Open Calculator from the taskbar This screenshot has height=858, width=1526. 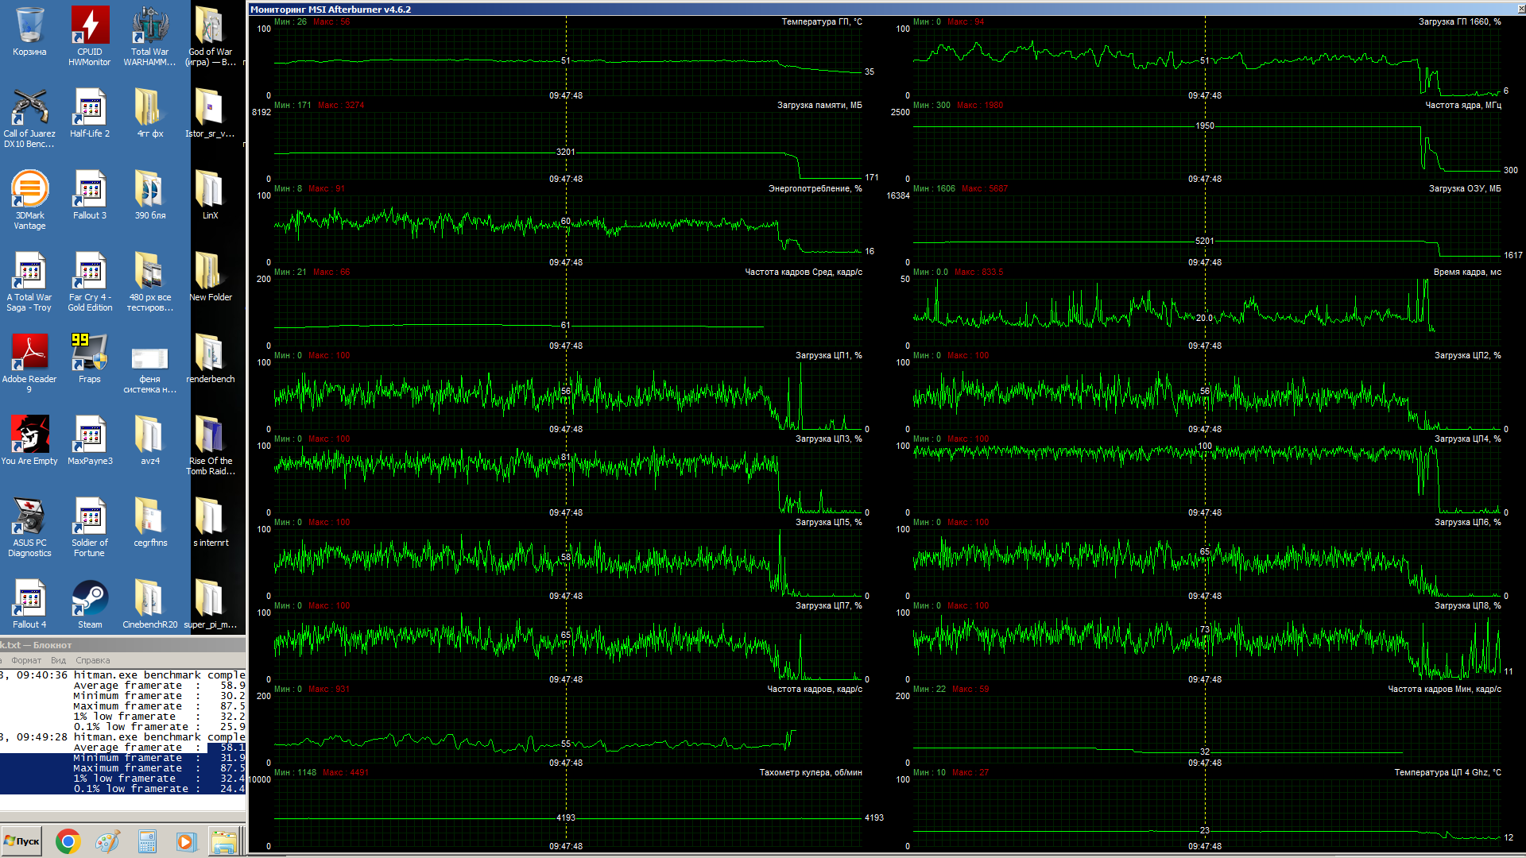click(147, 841)
